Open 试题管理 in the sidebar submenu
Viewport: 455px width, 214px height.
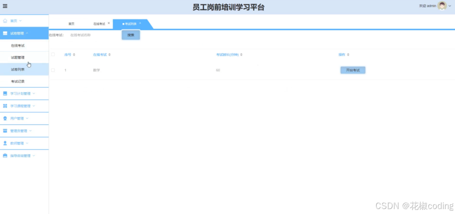(x=18, y=57)
